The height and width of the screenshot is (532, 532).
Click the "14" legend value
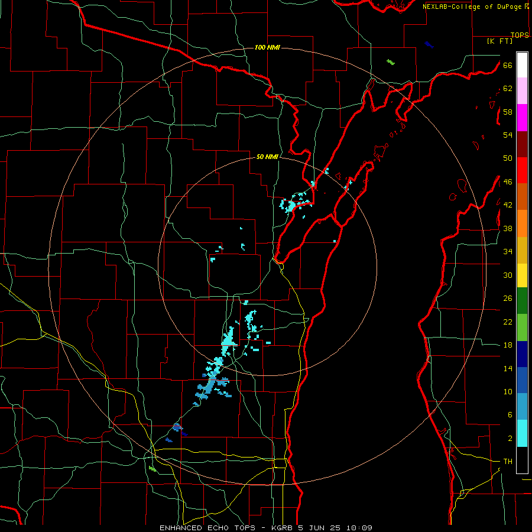click(508, 368)
